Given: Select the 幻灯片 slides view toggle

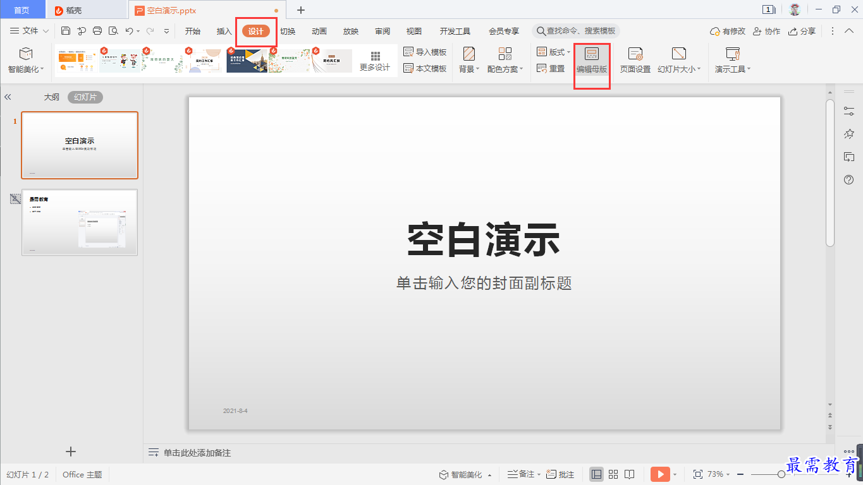Looking at the screenshot, I should [x=85, y=97].
